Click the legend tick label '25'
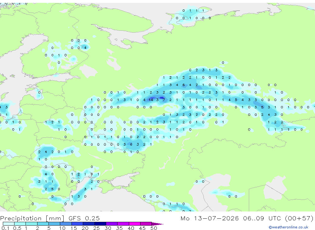 click(x=96, y=228)
